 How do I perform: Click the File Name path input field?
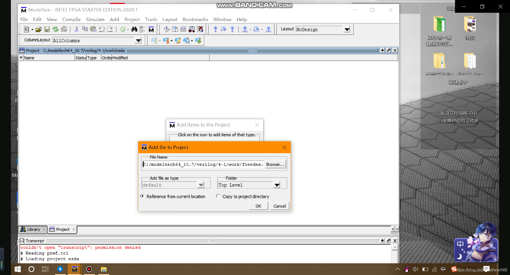coord(203,164)
